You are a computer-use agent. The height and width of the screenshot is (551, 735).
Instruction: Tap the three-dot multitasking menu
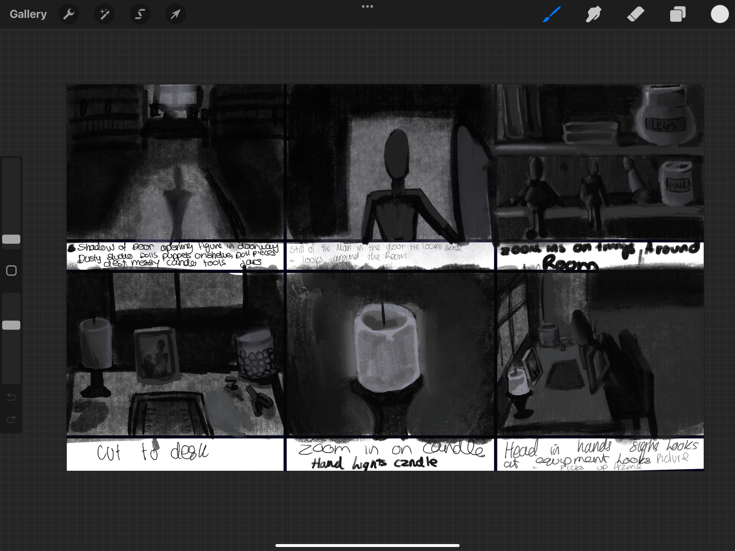[367, 6]
